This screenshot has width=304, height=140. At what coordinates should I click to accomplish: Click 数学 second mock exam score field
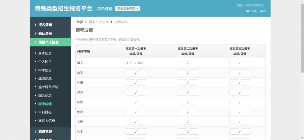point(182,73)
